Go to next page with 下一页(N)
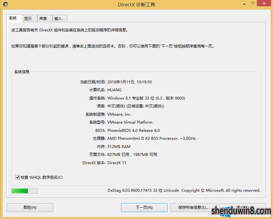The width and height of the screenshot is (273, 219). (144, 208)
